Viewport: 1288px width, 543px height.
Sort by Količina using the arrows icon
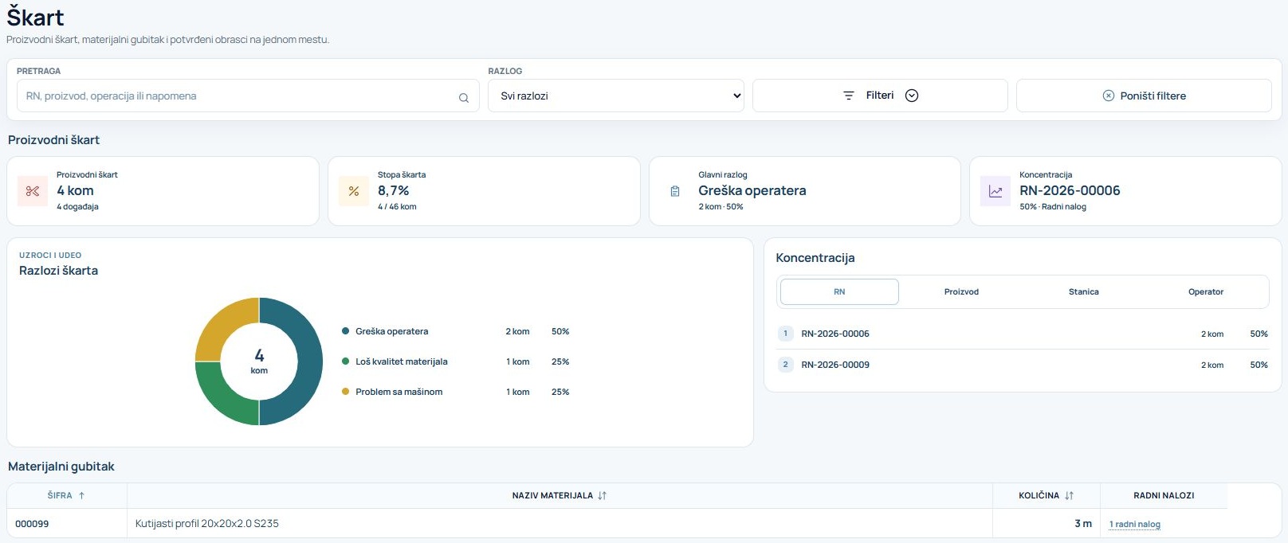(x=1069, y=495)
